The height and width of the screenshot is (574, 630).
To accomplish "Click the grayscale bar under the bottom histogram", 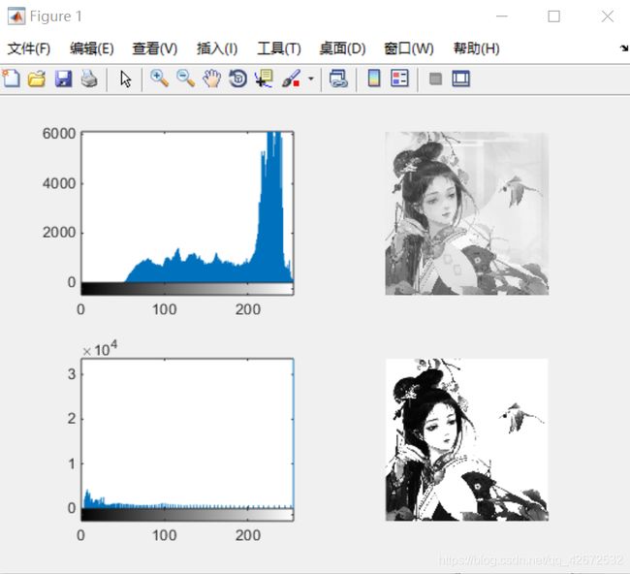I will coord(187,515).
